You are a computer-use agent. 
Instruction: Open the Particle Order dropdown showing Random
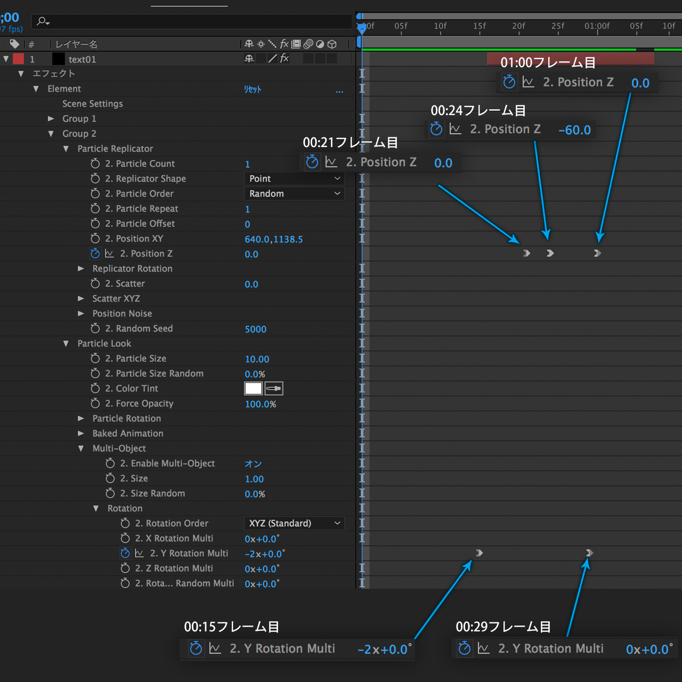click(294, 193)
